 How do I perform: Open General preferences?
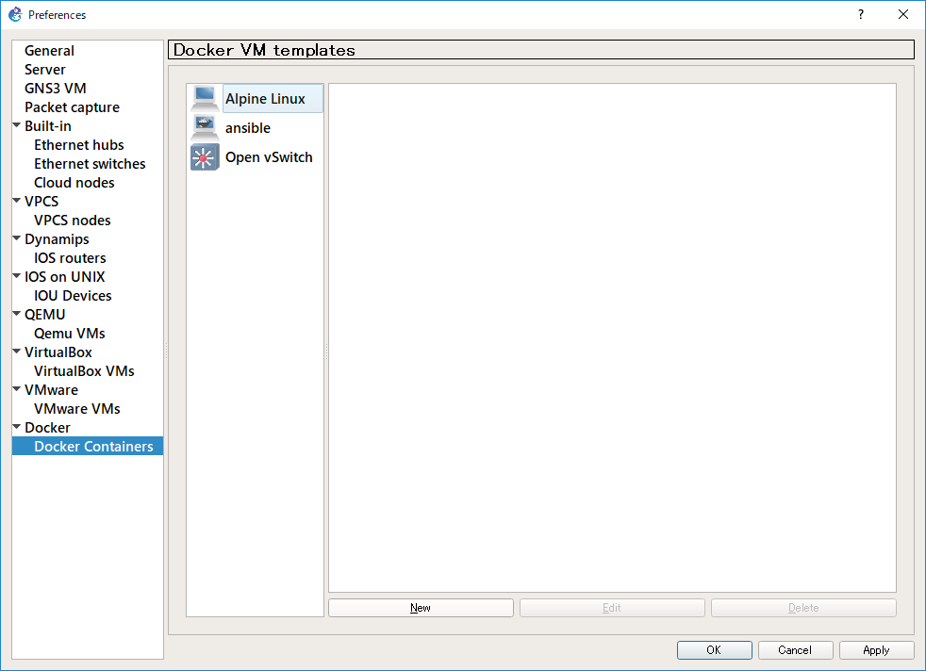[x=49, y=51]
